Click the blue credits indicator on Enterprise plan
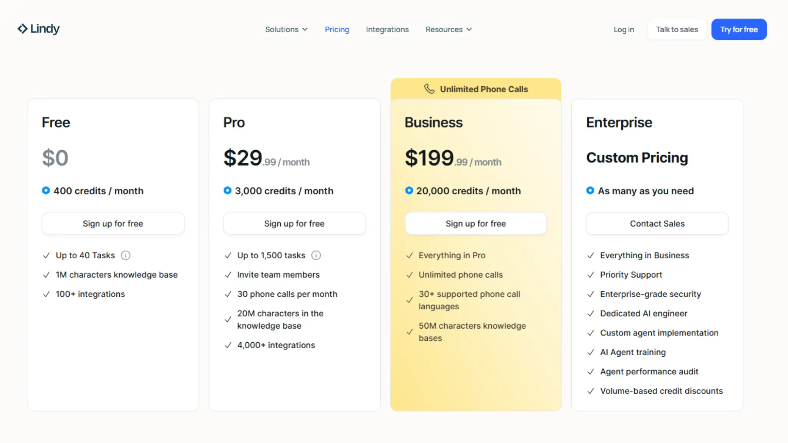Image resolution: width=788 pixels, height=443 pixels. tap(590, 190)
